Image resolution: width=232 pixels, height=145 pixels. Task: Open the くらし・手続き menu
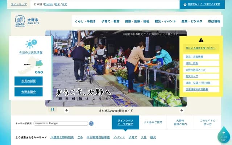(85, 21)
